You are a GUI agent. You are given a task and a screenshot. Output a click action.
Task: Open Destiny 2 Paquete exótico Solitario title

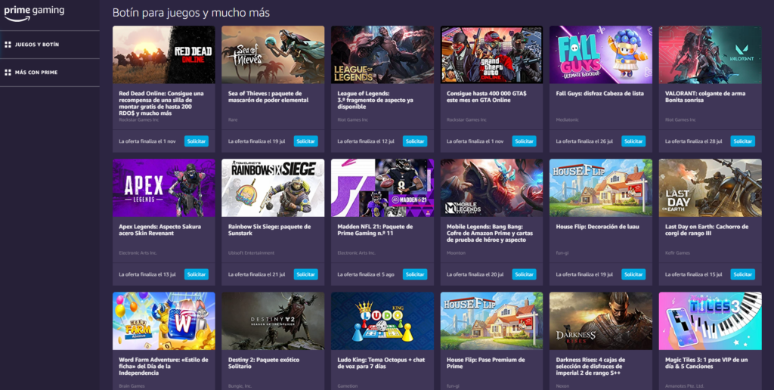264,363
